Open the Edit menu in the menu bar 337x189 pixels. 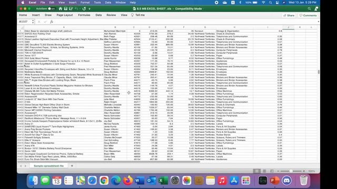point(52,3)
